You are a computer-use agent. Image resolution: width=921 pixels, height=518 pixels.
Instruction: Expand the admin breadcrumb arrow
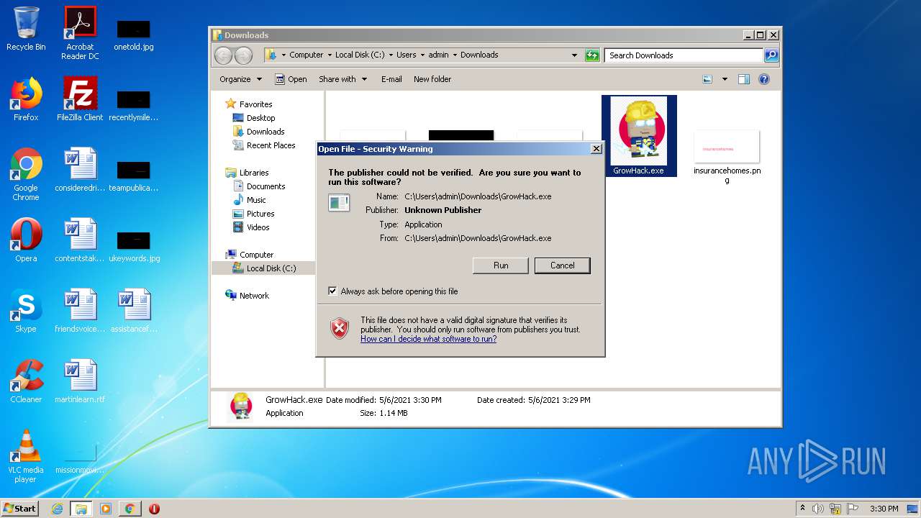(x=455, y=55)
